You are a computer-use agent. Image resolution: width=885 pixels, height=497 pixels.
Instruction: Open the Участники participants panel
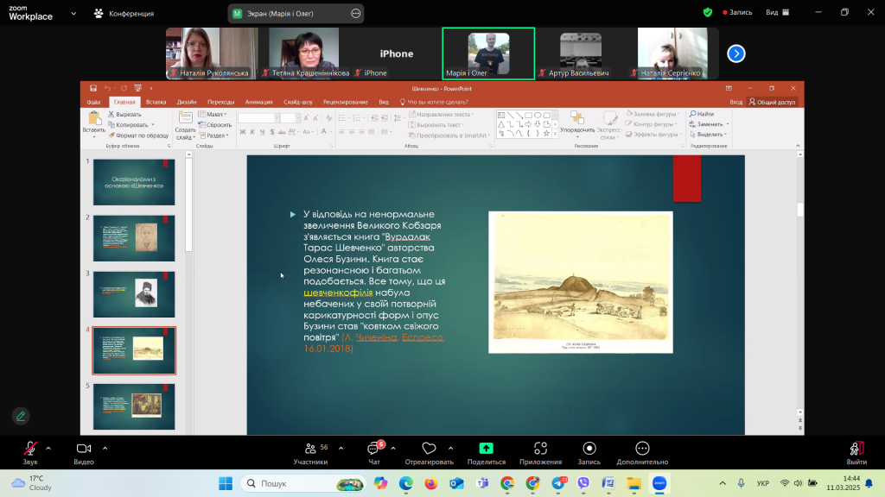tap(310, 449)
